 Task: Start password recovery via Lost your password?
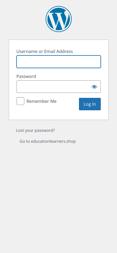[35, 130]
